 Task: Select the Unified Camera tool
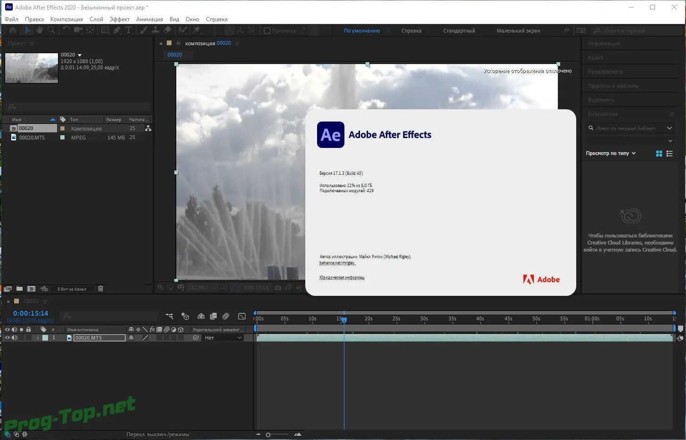pyautogui.click(x=78, y=30)
